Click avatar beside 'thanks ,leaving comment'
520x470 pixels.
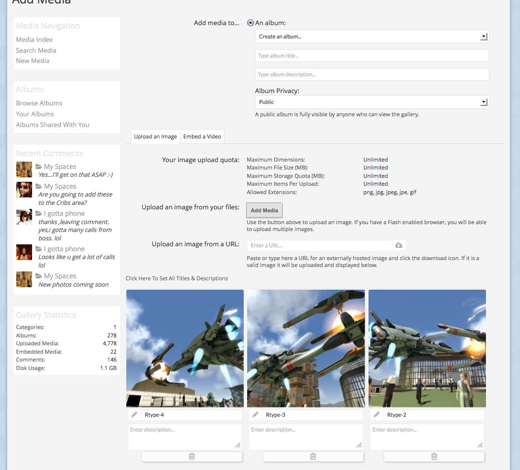pyautogui.click(x=24, y=217)
